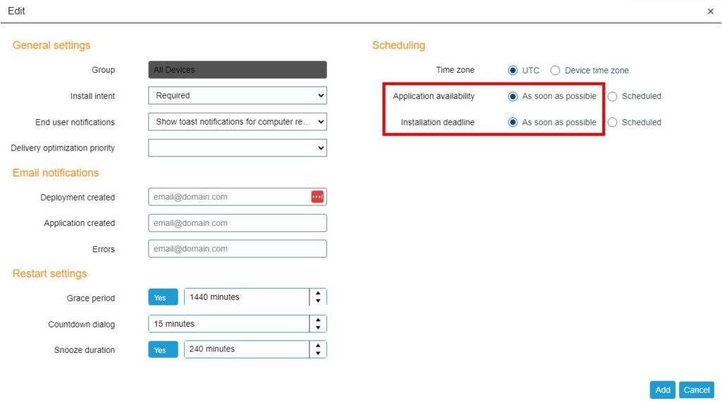The image size is (722, 403).
Task: Focus the Errors email field
Action: [238, 249]
